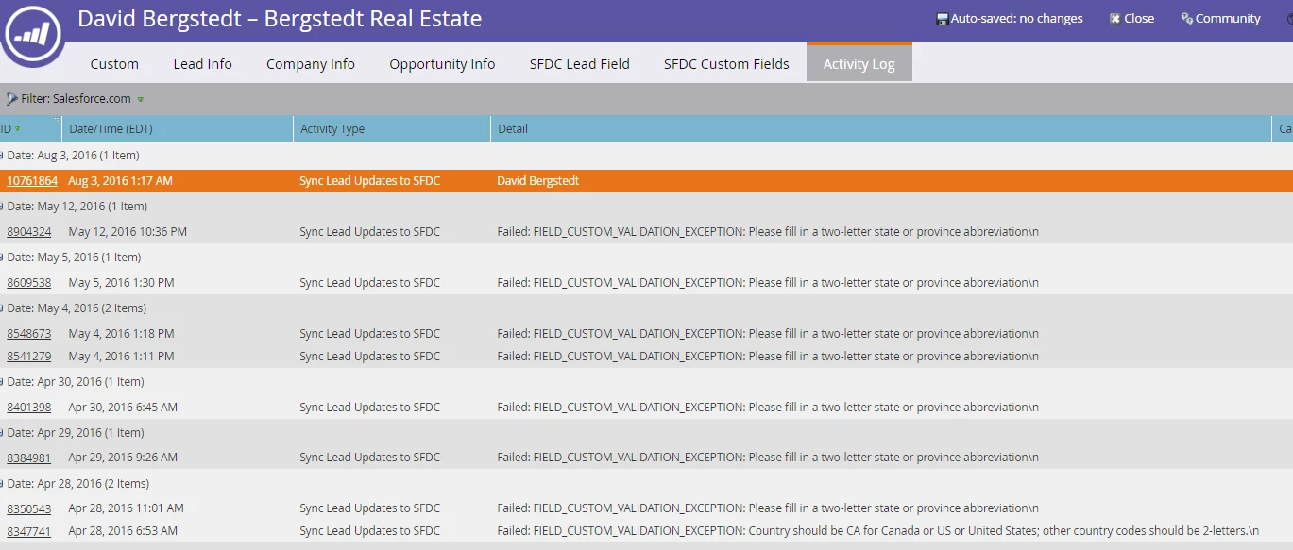Select the Activity Log tab
Screen dimensions: 1293x550
pyautogui.click(x=859, y=64)
